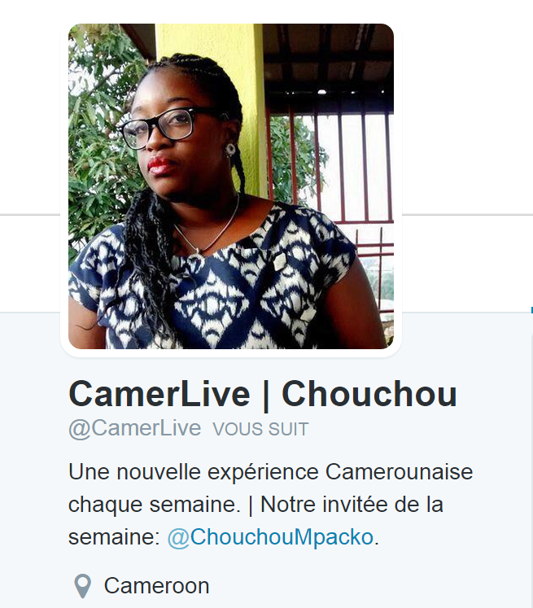Click the words chaque semaine in the bio

tap(155, 505)
